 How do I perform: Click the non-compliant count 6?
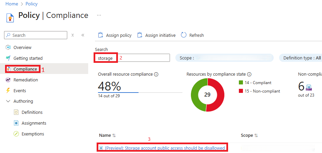coord(301,86)
